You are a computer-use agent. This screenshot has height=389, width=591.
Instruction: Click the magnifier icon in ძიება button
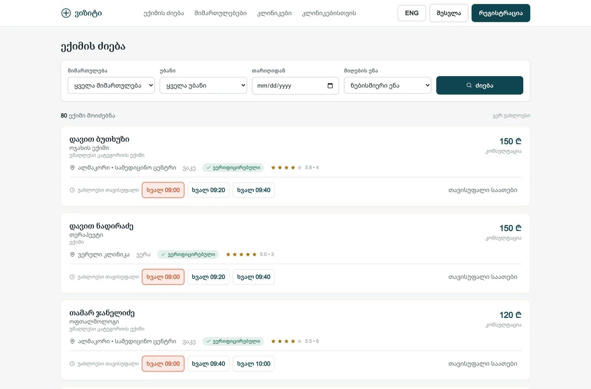(x=469, y=85)
